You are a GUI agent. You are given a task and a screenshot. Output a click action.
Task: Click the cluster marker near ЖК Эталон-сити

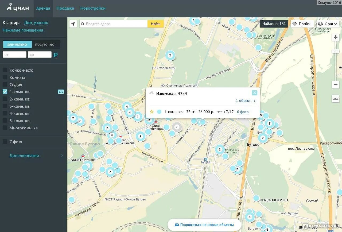170,56
